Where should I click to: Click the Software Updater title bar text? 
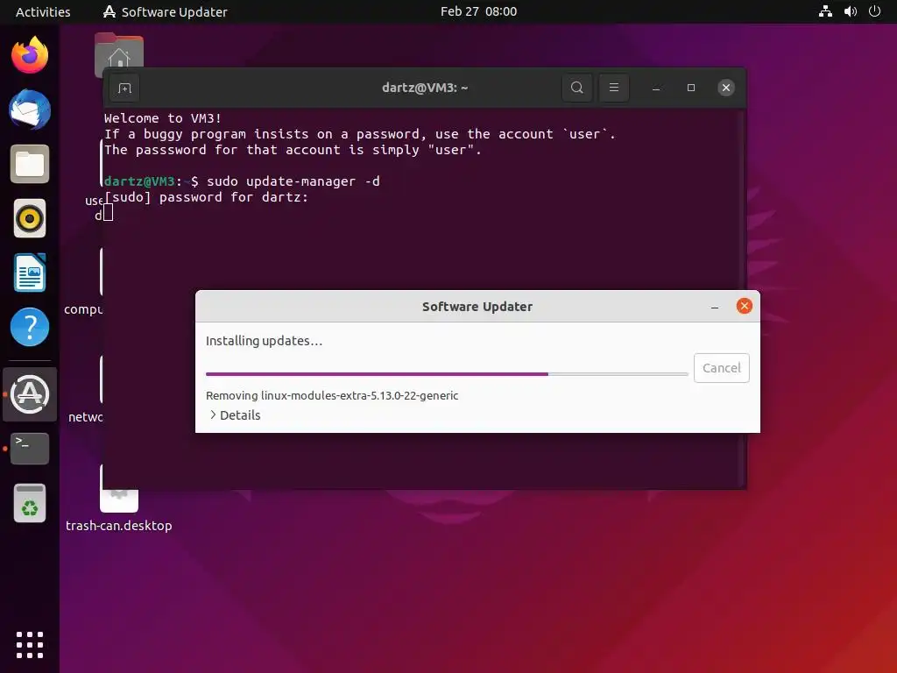pos(477,307)
